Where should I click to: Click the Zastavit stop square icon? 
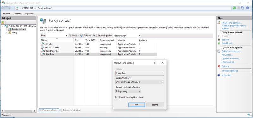tap(219, 40)
